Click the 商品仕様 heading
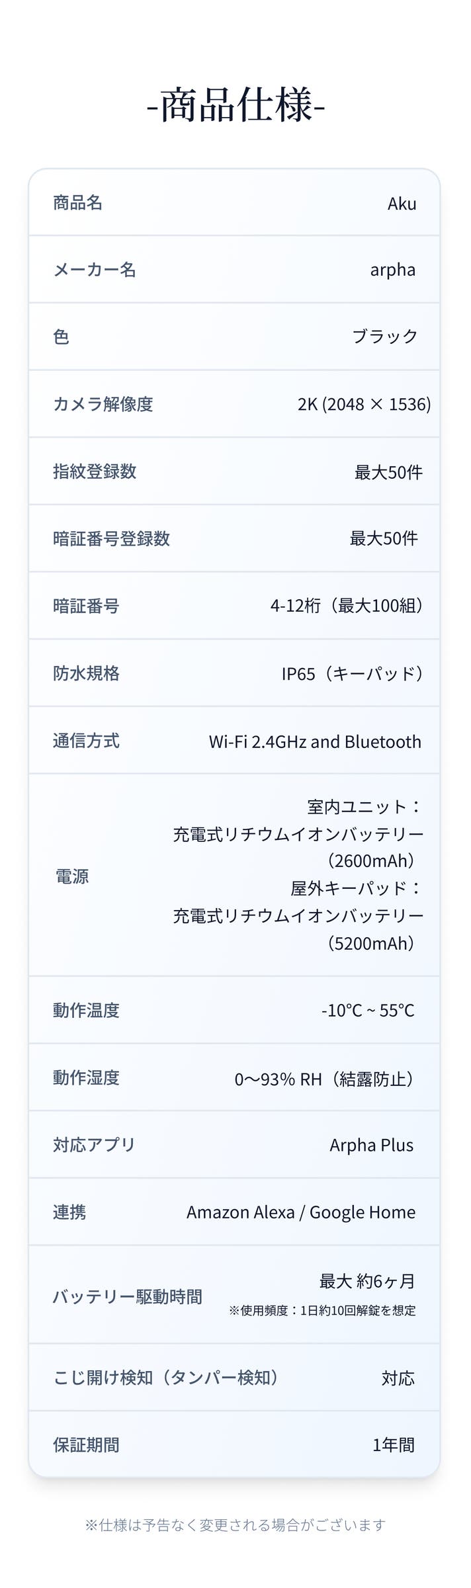 (235, 105)
